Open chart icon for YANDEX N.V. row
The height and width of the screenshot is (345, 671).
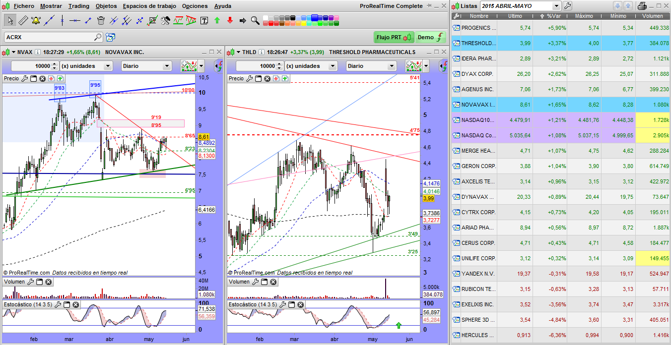[456, 274]
